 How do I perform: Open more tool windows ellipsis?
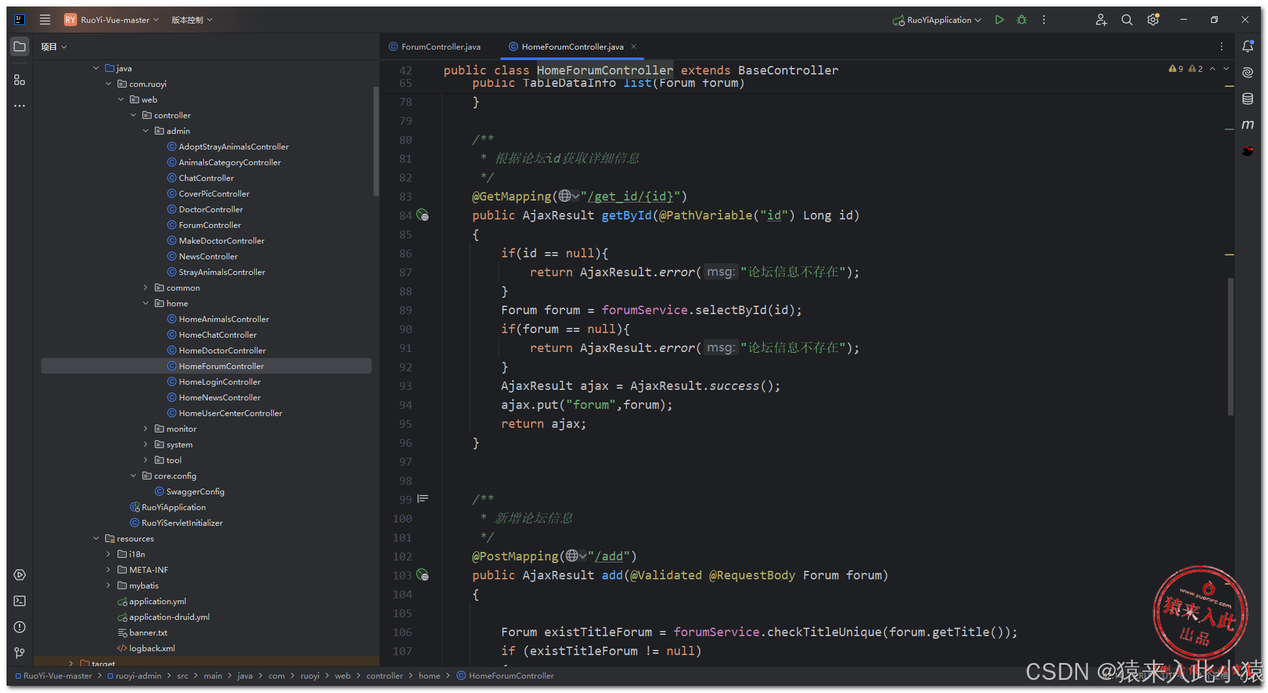click(x=20, y=106)
